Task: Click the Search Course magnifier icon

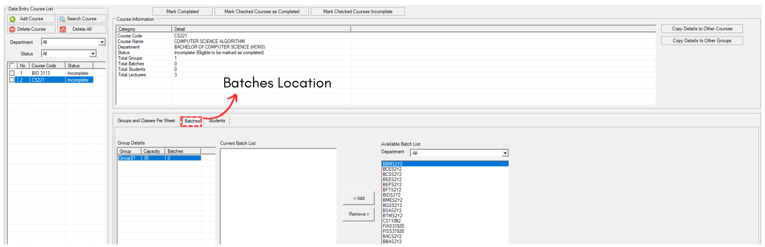Action: (x=62, y=19)
